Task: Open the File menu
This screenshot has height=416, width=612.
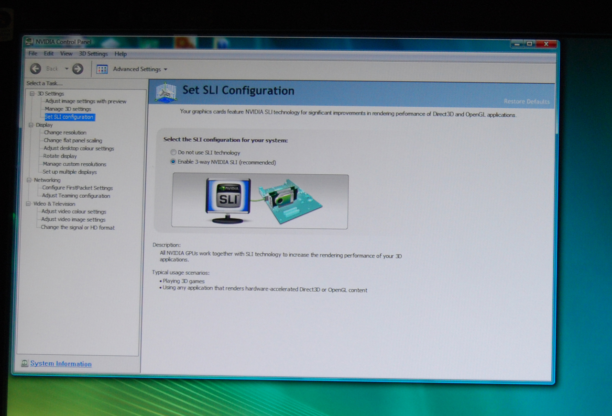Action: [x=33, y=54]
